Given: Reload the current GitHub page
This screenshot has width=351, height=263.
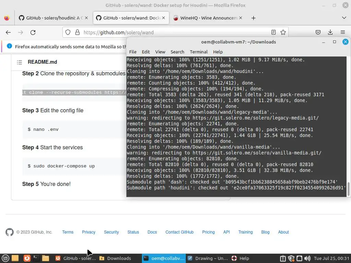Looking at the screenshot, I should [33, 33].
